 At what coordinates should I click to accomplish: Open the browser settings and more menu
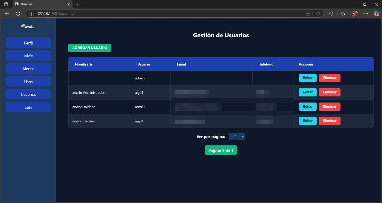click(366, 13)
